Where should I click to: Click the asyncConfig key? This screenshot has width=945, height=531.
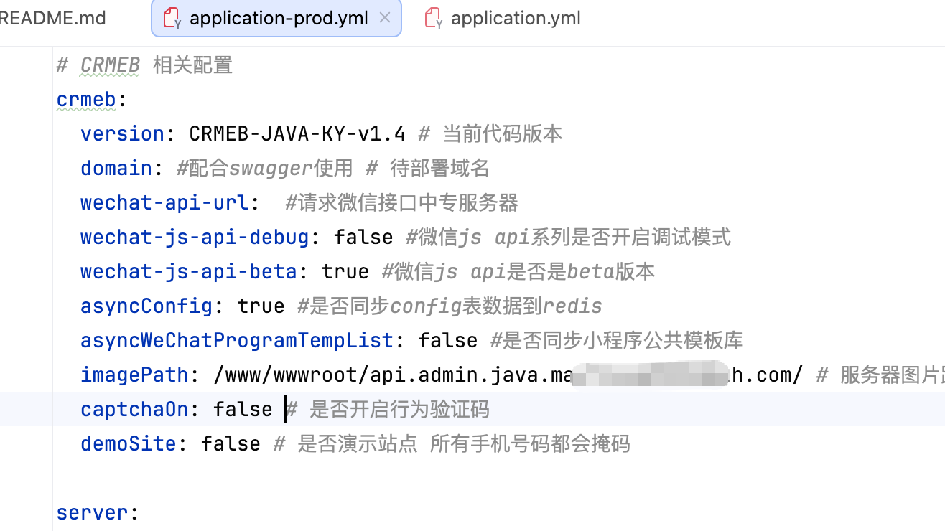[146, 306]
